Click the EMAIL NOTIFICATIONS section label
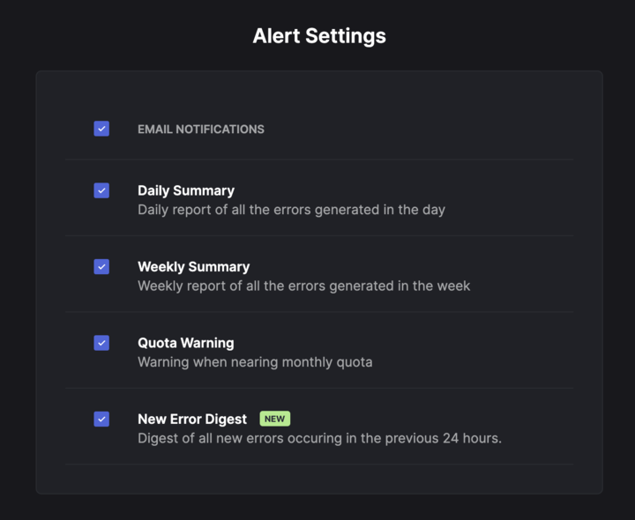This screenshot has height=520, width=635. pyautogui.click(x=201, y=129)
